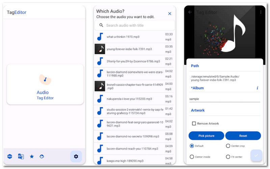Viewport: 270px width, 169px height.
Task: Choose leonell-cassio-chapter-two-ft-carrie-114909.mp3
Action: [x=134, y=86]
